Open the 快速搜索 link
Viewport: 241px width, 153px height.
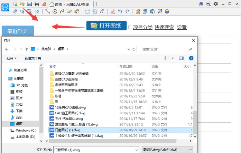[x=164, y=27]
